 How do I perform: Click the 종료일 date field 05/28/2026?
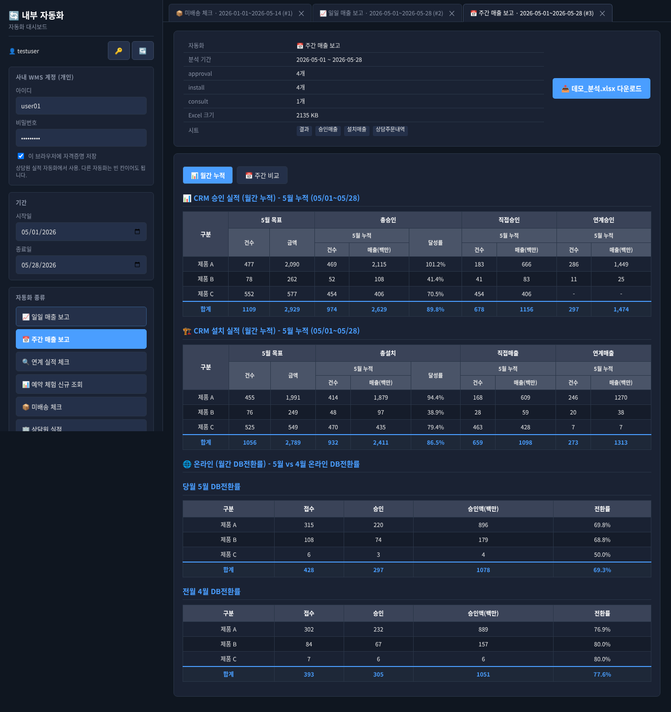coord(81,265)
